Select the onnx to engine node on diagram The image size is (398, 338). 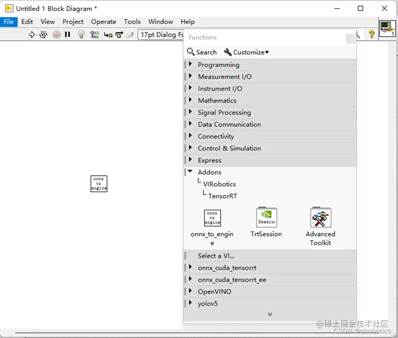click(x=99, y=184)
